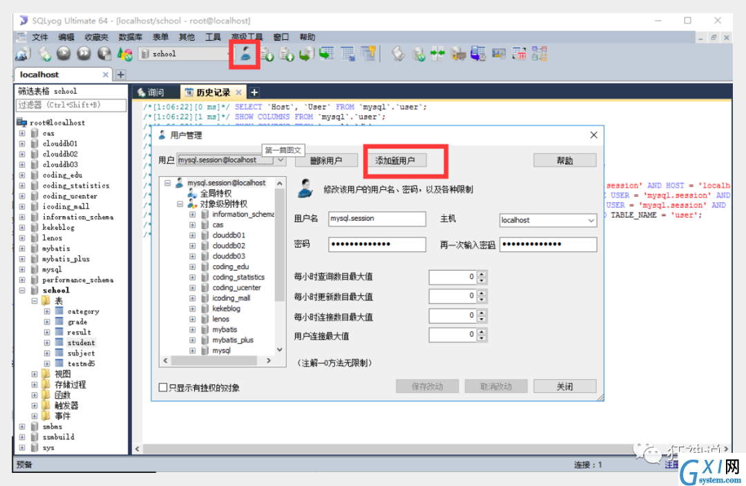Click the import external data icon
Screen dimensions: 746x486
point(267,55)
